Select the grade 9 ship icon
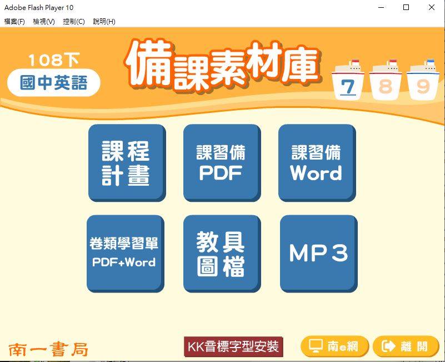Screen dimensions: 445x362 click(x=423, y=81)
